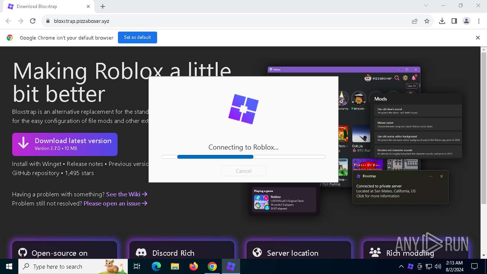
Task: Open the Windows Start menu
Action: coord(9,266)
